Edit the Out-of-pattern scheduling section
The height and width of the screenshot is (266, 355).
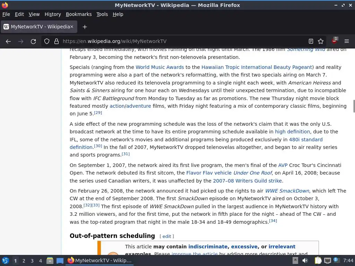(x=167, y=236)
